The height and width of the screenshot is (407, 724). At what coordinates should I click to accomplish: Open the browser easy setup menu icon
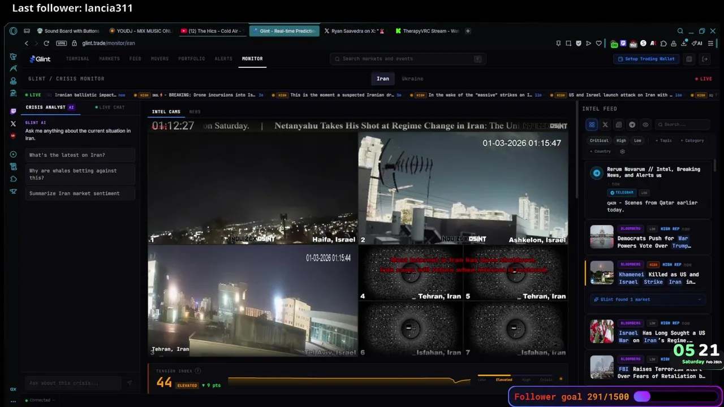coord(711,43)
